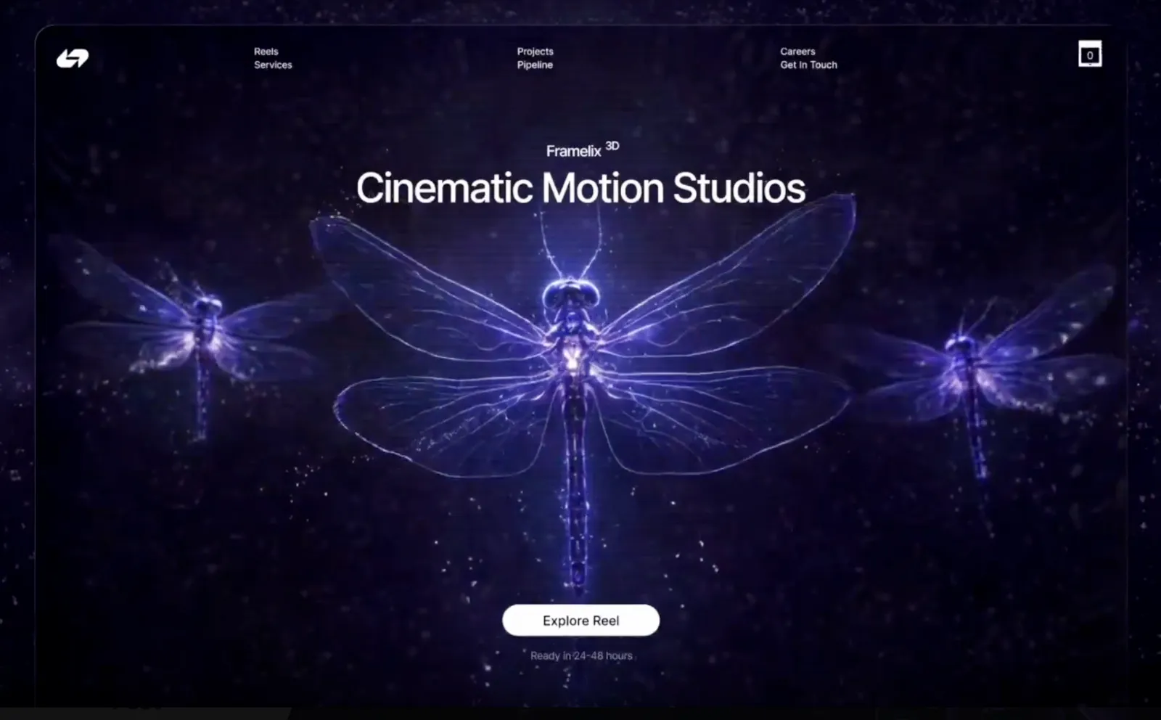Go to the Projects section
Image resolution: width=1161 pixels, height=720 pixels.
click(x=535, y=52)
